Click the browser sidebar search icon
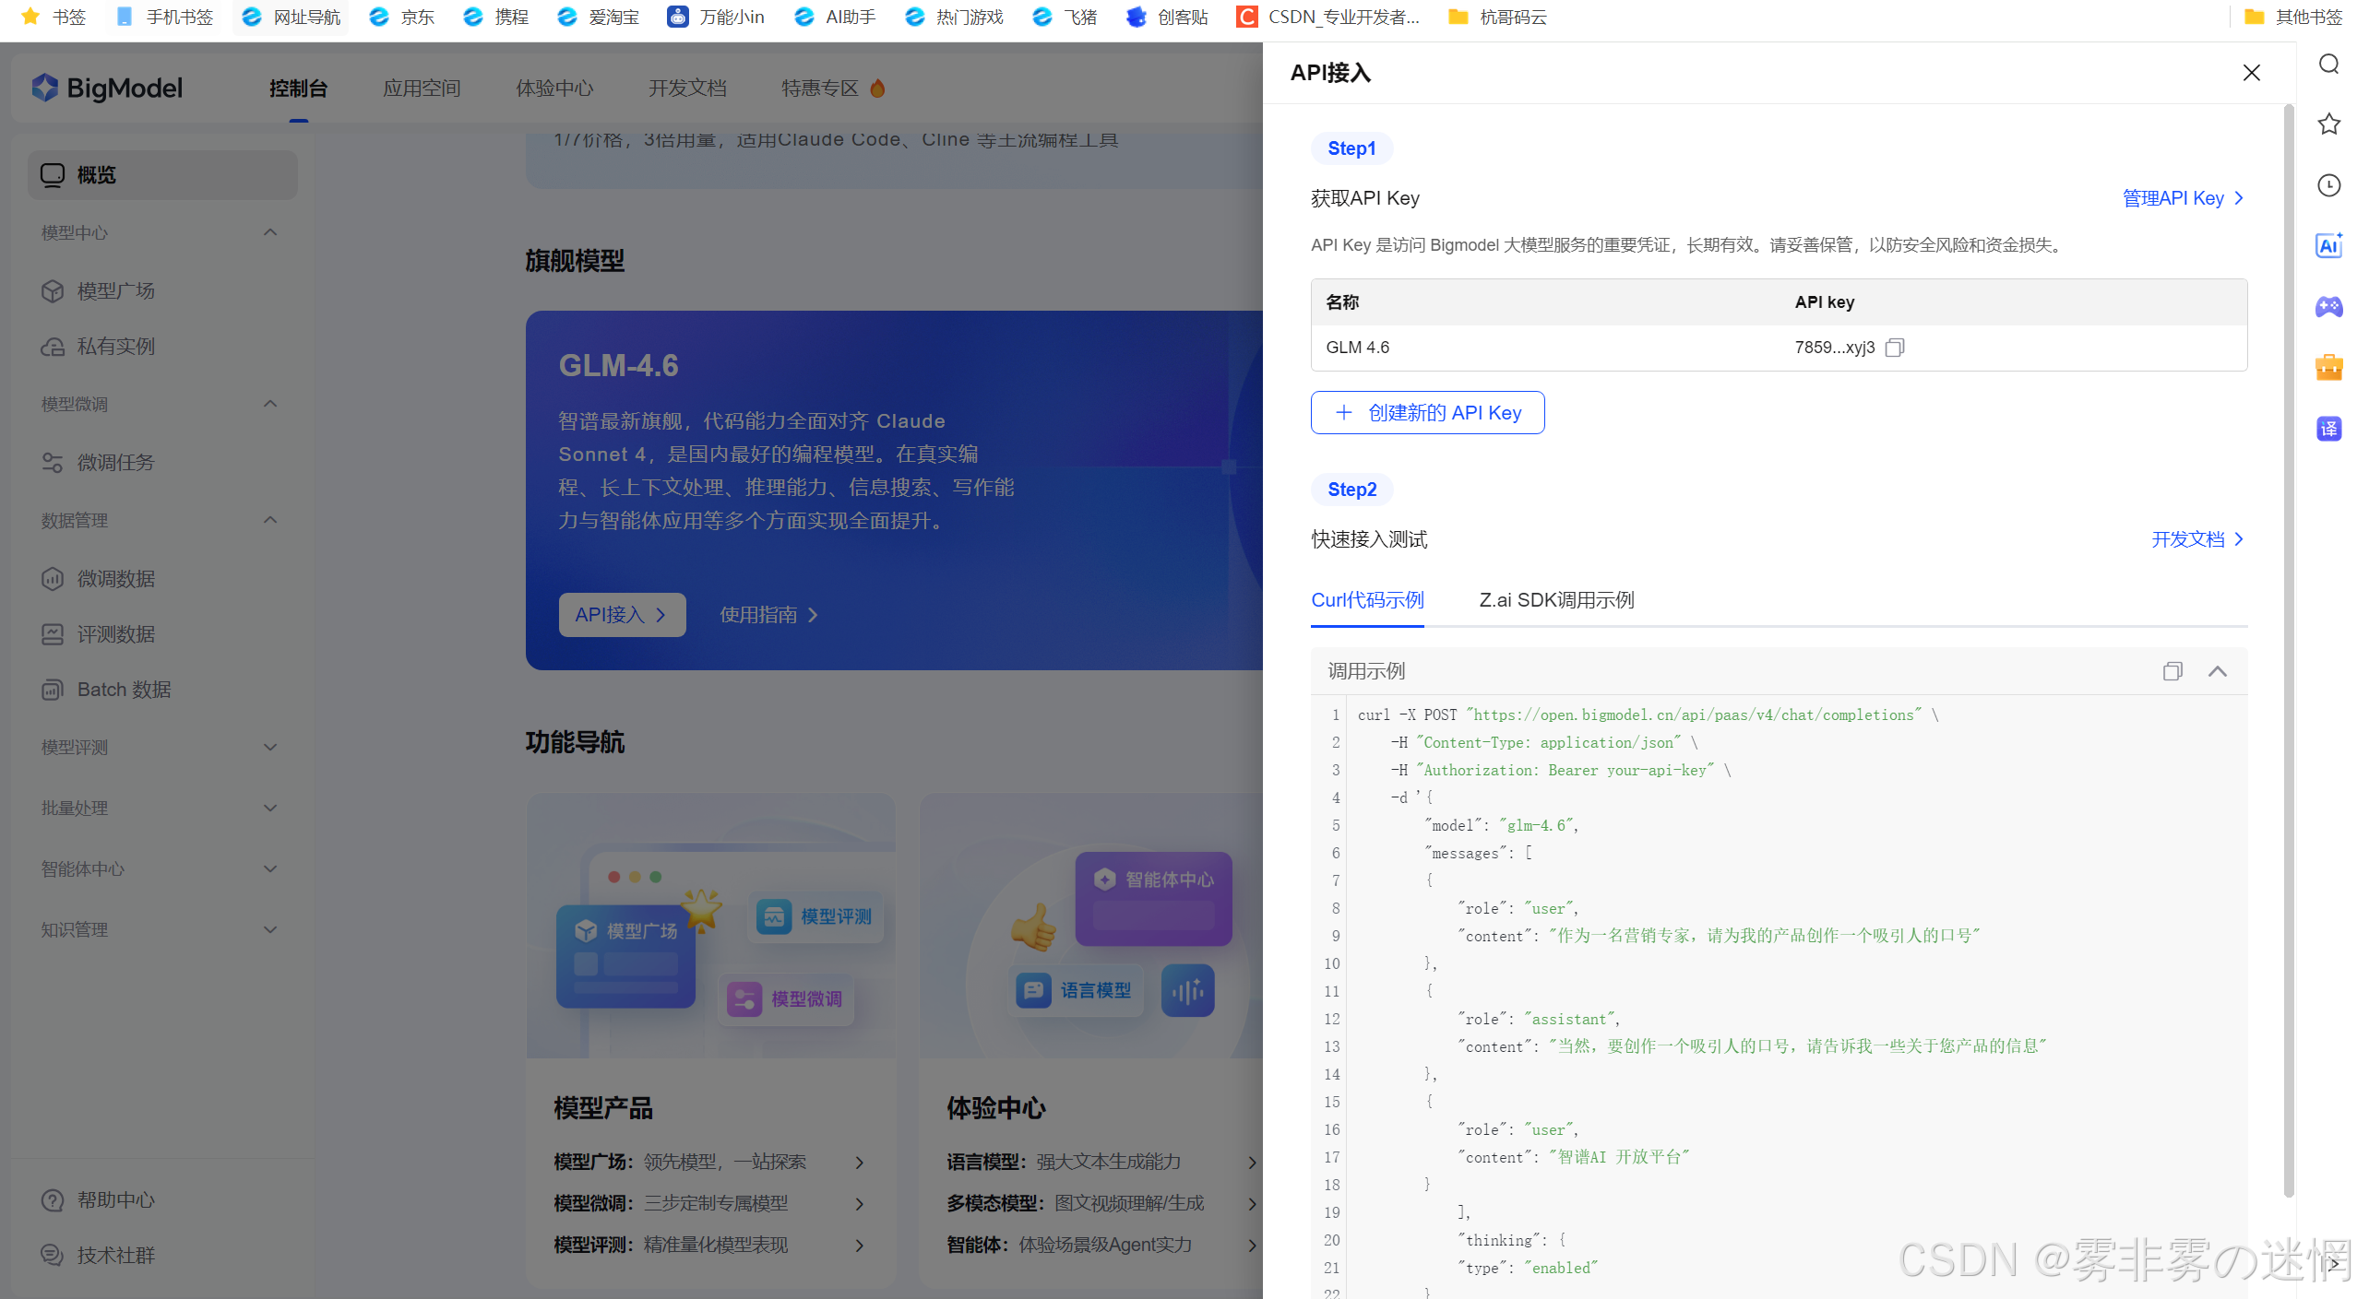The width and height of the screenshot is (2357, 1299). click(2328, 64)
